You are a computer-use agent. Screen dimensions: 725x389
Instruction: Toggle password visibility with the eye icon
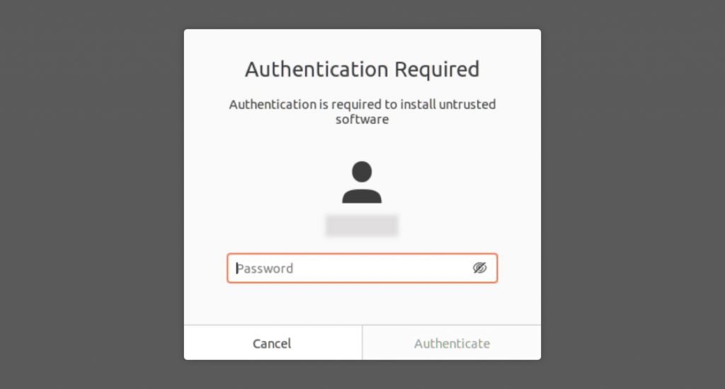coord(479,268)
